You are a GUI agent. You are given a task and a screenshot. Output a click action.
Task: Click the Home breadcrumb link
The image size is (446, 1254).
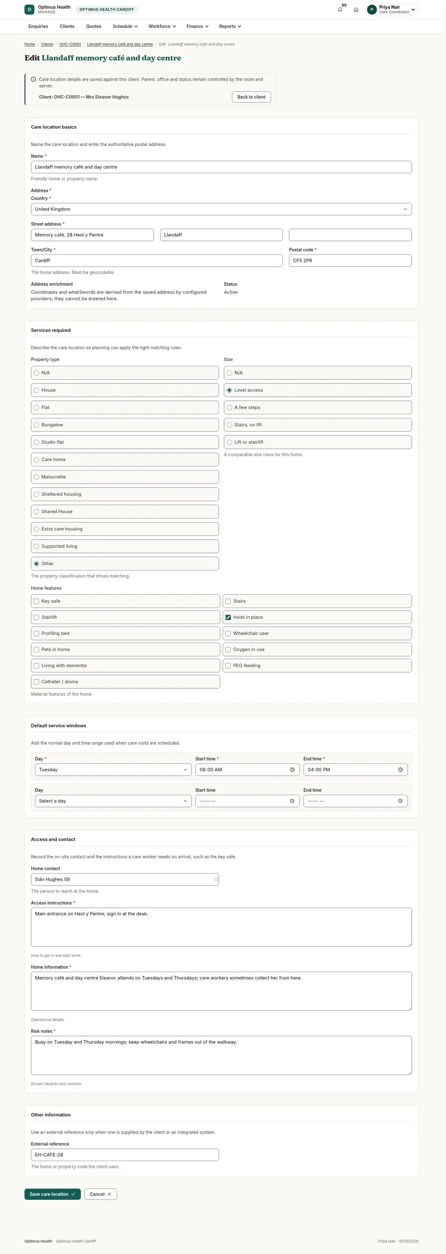pos(30,44)
